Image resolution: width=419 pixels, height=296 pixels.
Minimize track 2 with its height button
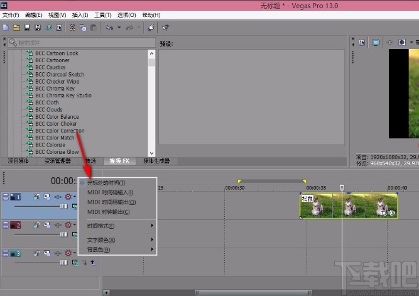6,225
